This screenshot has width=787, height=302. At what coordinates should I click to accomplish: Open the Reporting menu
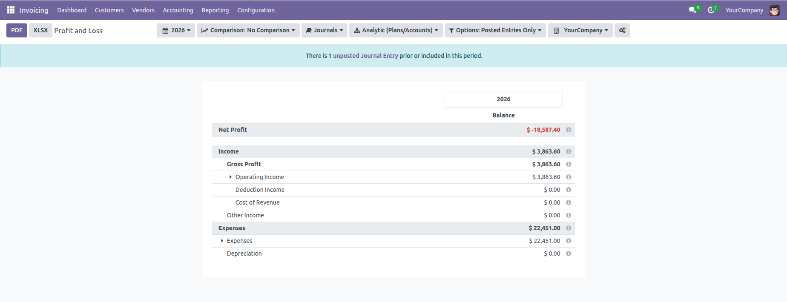(215, 10)
